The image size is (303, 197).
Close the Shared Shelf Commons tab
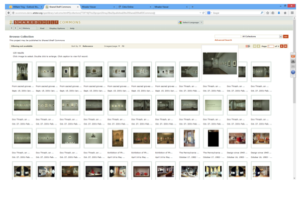coord(78,7)
